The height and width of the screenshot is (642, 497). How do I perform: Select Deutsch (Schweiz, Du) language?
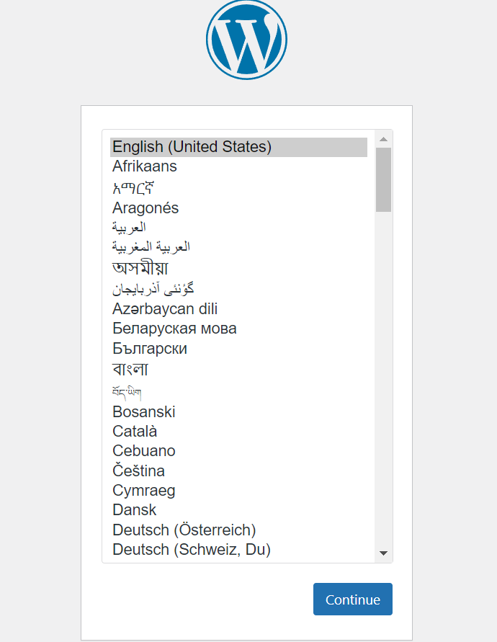point(238,550)
